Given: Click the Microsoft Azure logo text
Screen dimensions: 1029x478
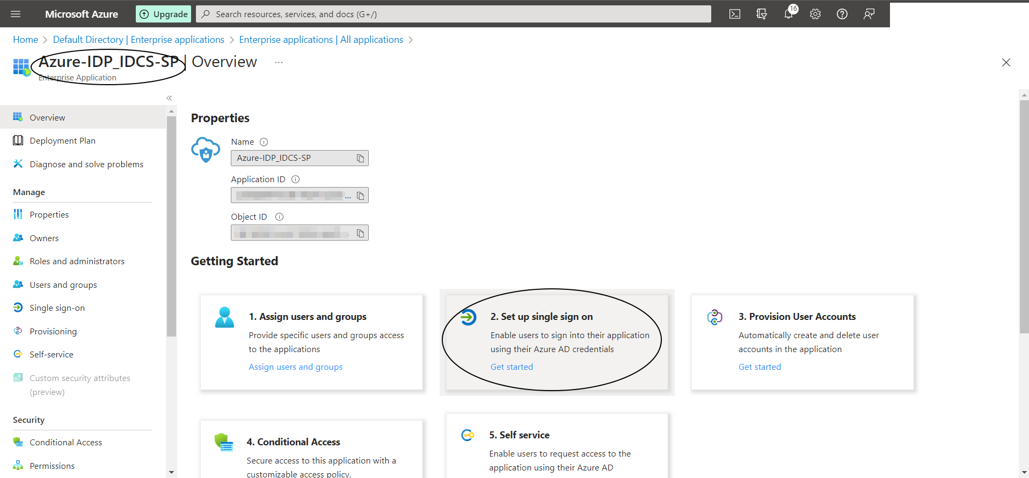Looking at the screenshot, I should [x=82, y=14].
